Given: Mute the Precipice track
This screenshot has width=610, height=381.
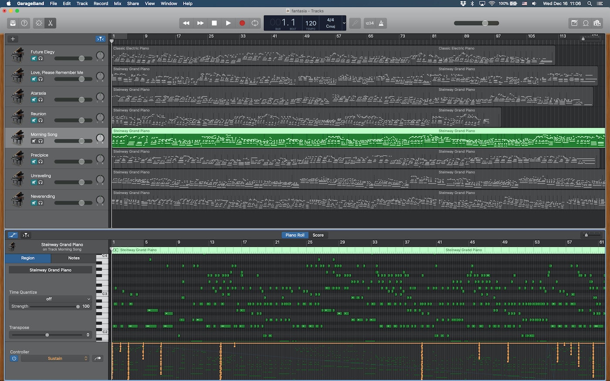Looking at the screenshot, I should coord(34,162).
